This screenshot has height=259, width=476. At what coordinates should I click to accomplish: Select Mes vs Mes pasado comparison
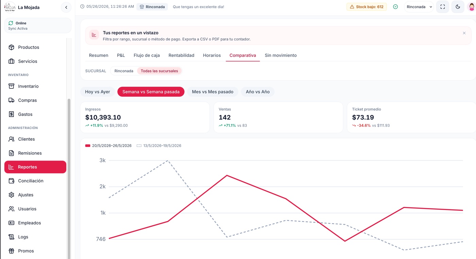pyautogui.click(x=213, y=92)
